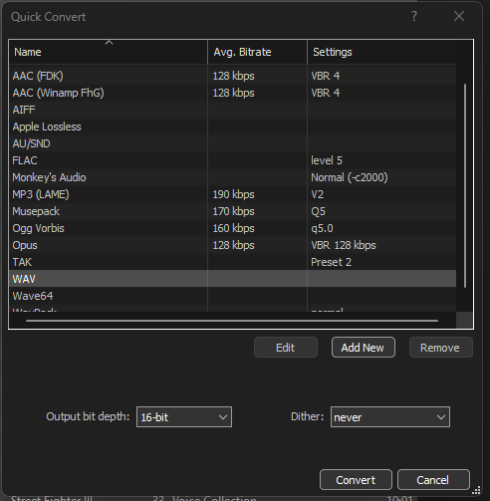Click the Avg. Bitrate column header
The height and width of the screenshot is (501, 490).
257,52
